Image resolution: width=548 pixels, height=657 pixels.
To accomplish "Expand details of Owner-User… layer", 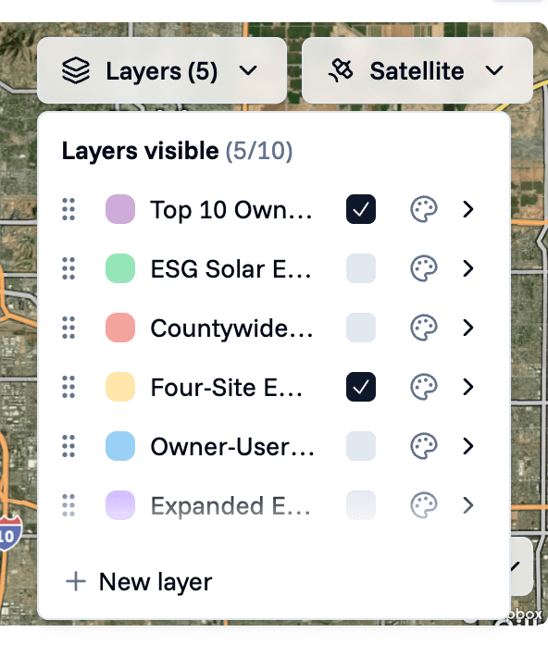I will click(x=468, y=446).
